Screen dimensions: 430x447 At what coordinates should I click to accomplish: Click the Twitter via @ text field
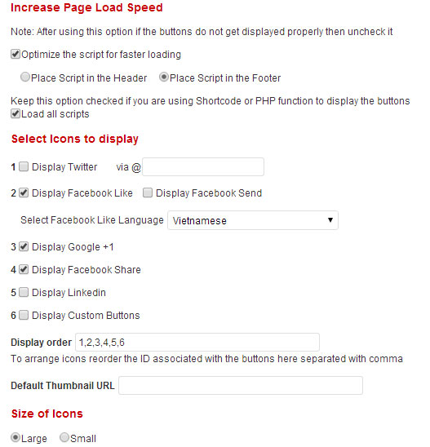pos(203,166)
